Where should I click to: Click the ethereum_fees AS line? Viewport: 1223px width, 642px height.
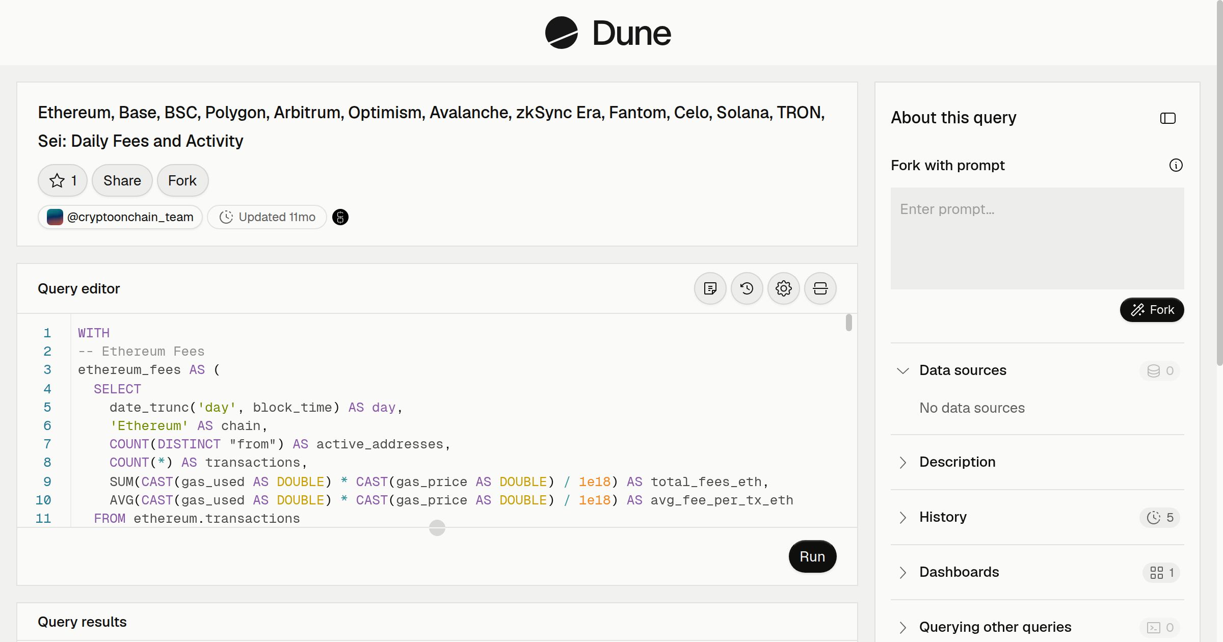149,369
